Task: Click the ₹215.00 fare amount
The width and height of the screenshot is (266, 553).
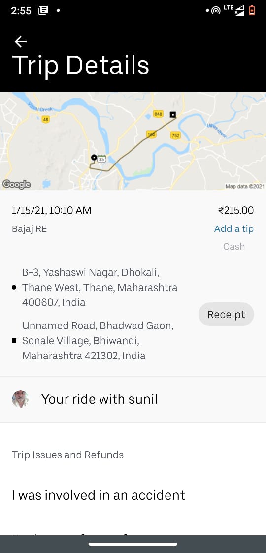Action: [236, 211]
